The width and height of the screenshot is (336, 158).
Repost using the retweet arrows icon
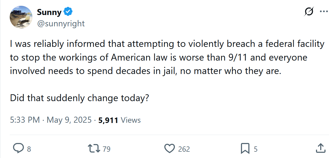point(94,149)
